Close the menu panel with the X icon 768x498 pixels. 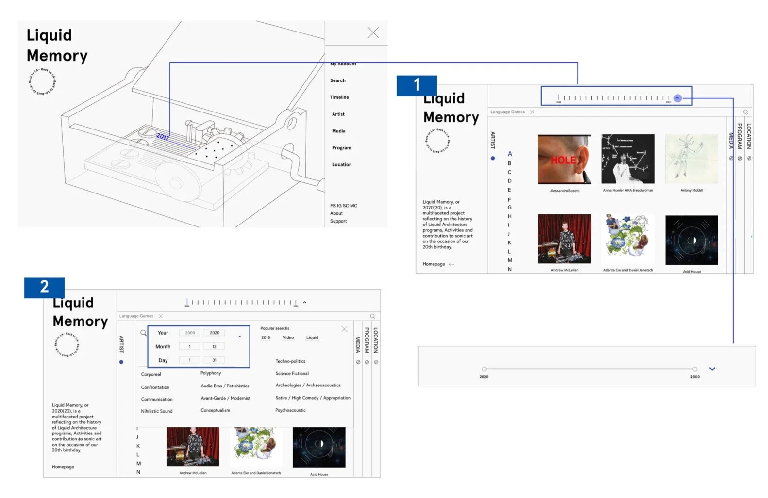(373, 32)
